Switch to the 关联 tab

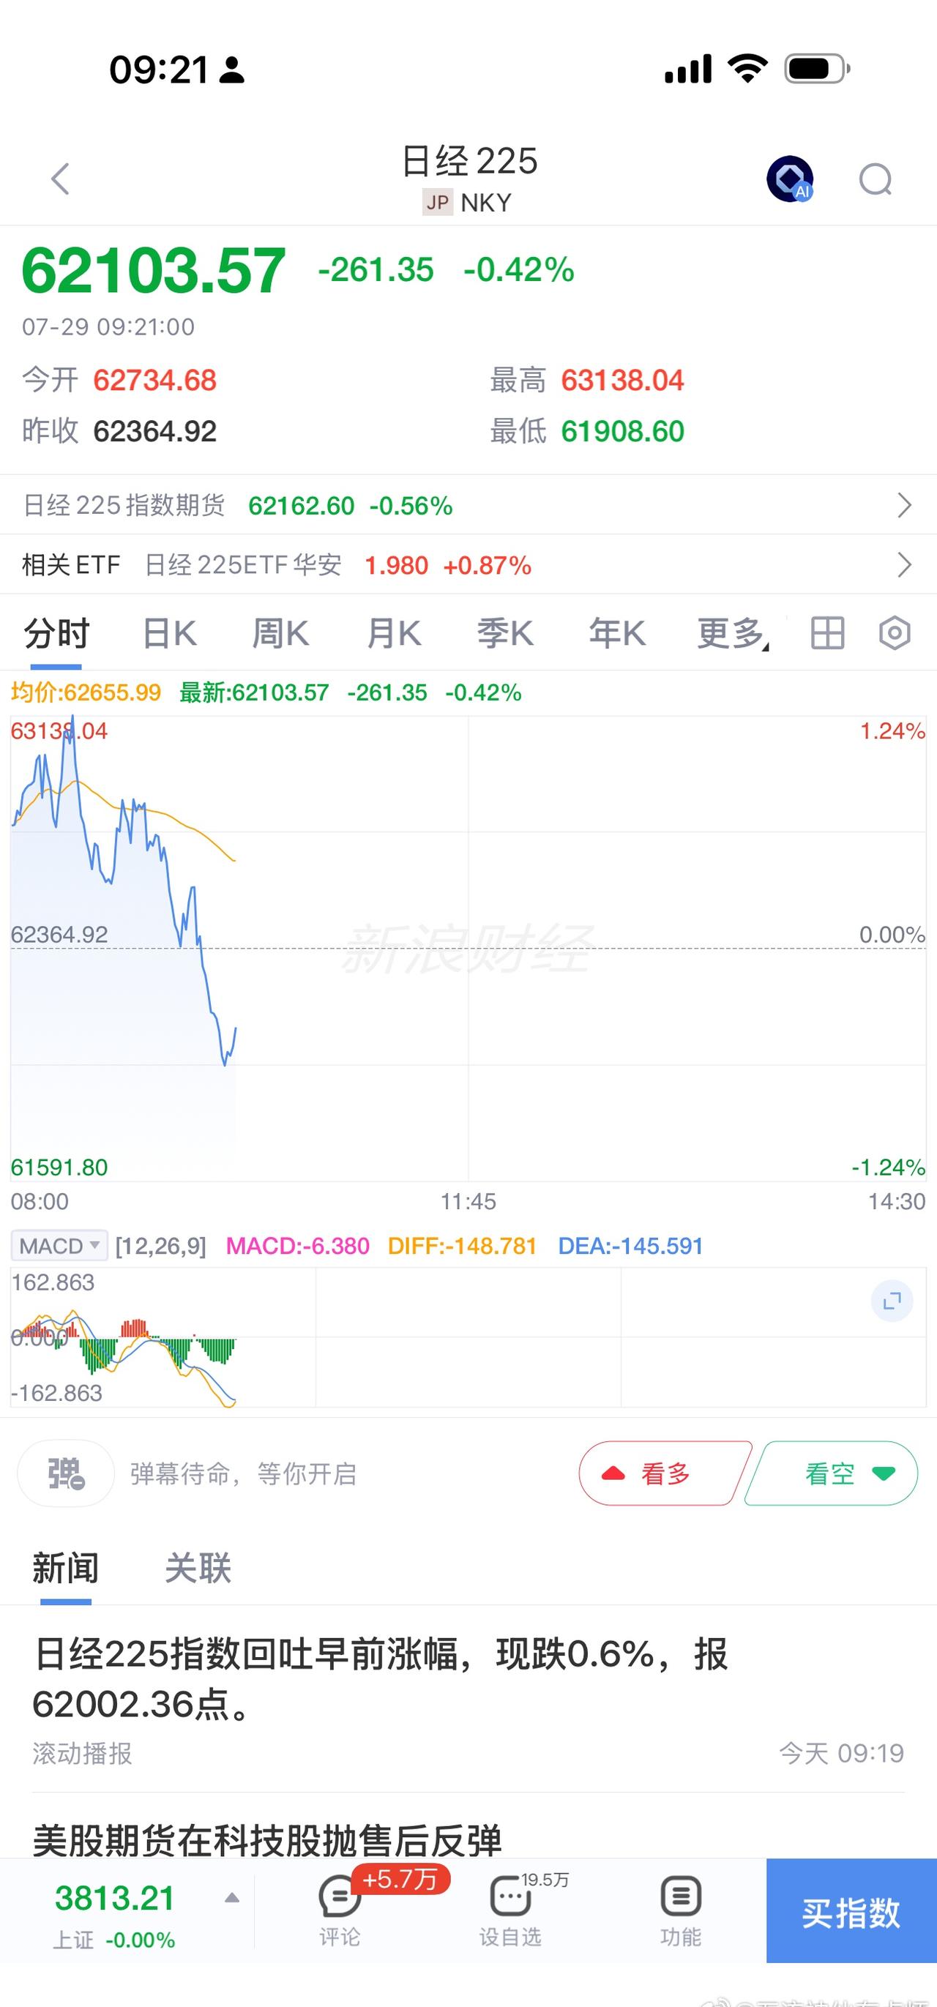click(198, 1568)
